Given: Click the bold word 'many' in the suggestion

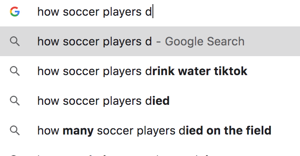Looking at the screenshot, I should point(78,131).
